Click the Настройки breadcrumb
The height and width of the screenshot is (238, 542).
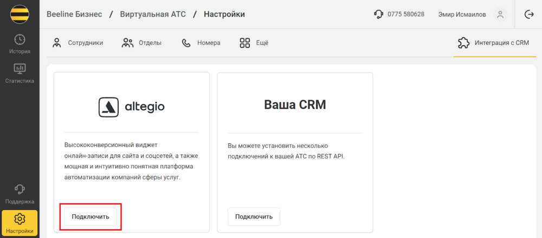224,15
